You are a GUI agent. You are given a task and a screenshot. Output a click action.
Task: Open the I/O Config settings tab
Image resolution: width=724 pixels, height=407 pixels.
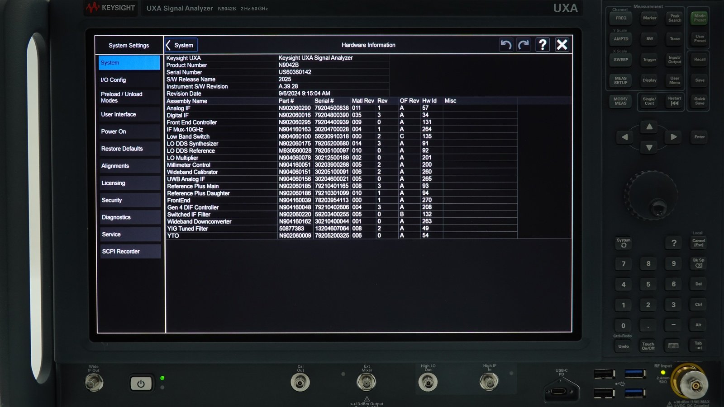point(129,80)
